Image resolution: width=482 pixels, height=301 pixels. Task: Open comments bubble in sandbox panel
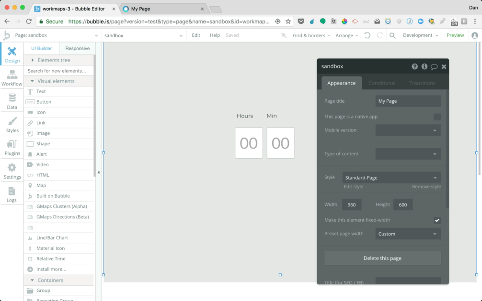434,66
